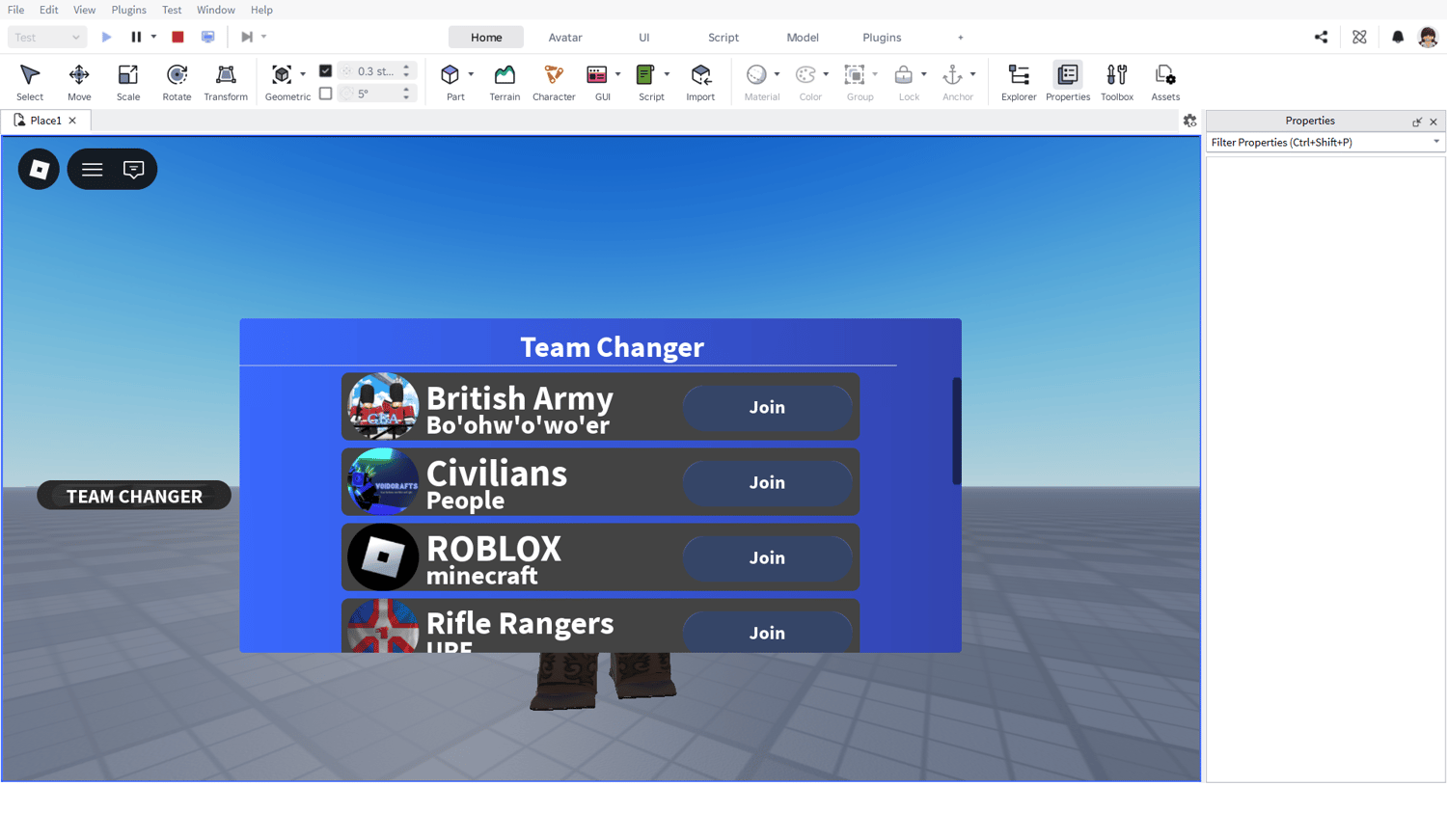
Task: Choose the Rotate tool
Action: [x=177, y=82]
